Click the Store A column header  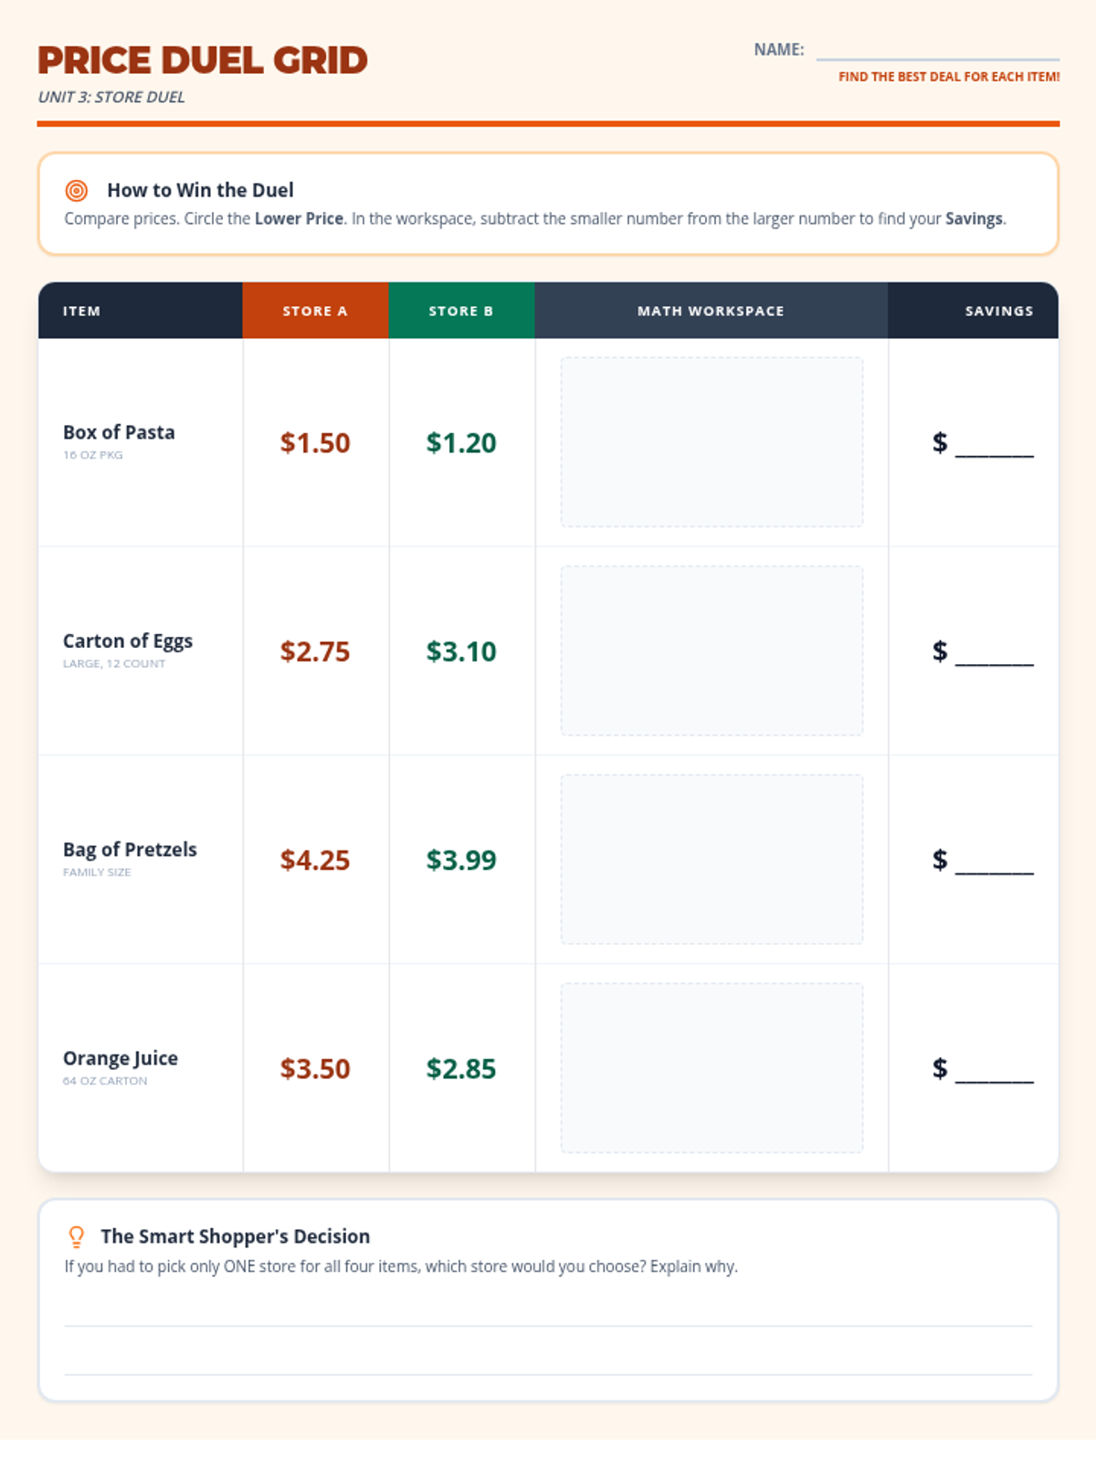point(315,311)
